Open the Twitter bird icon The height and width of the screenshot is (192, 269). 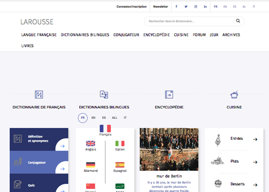186,7
